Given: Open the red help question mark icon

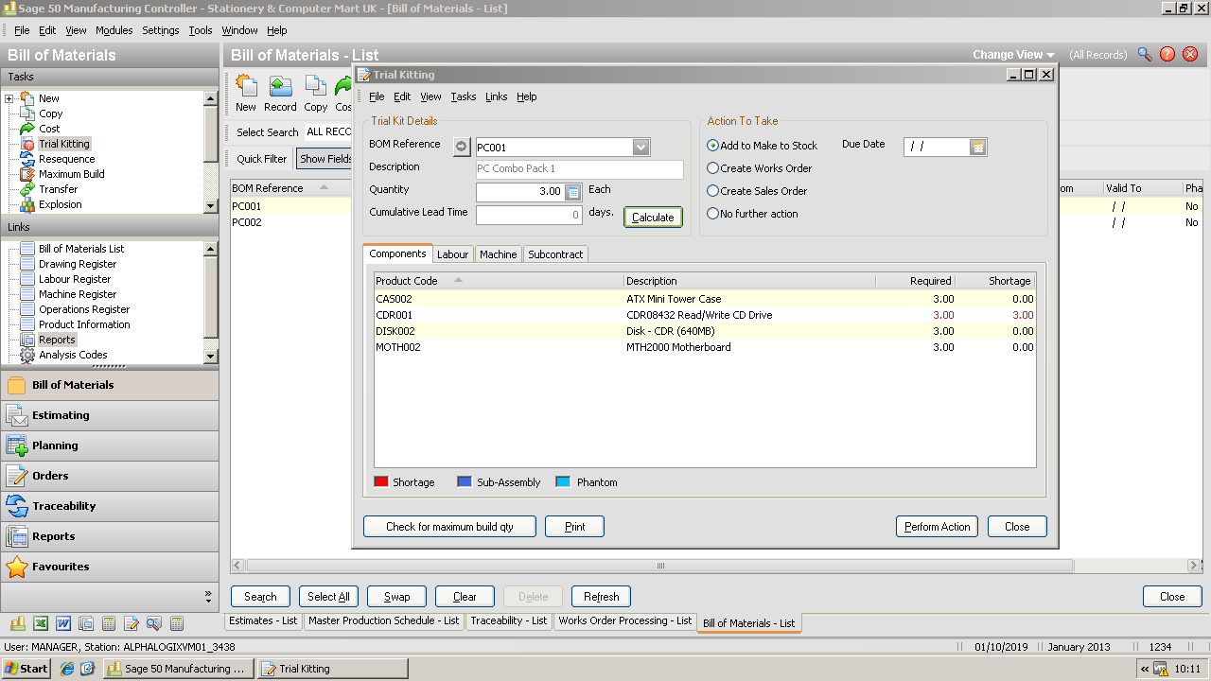Looking at the screenshot, I should pos(1167,55).
